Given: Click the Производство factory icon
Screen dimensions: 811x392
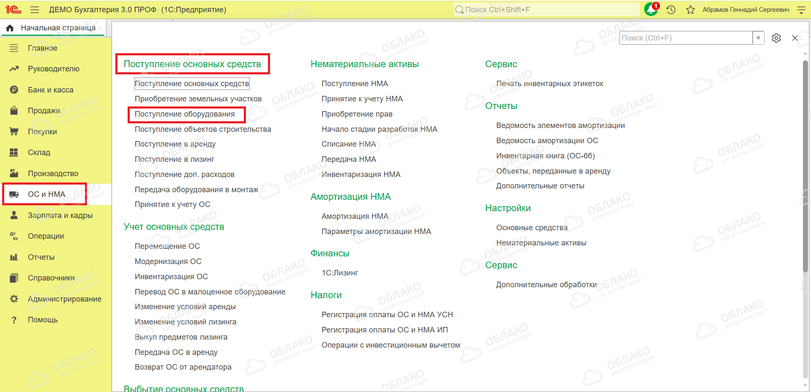Looking at the screenshot, I should pyautogui.click(x=14, y=173).
